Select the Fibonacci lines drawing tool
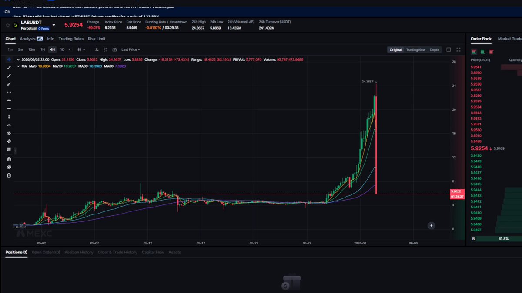522x293 pixels. (x=9, y=149)
